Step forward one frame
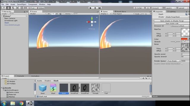Image resolution: width=190 pixels, height=106 pixels. [x=100, y=8]
